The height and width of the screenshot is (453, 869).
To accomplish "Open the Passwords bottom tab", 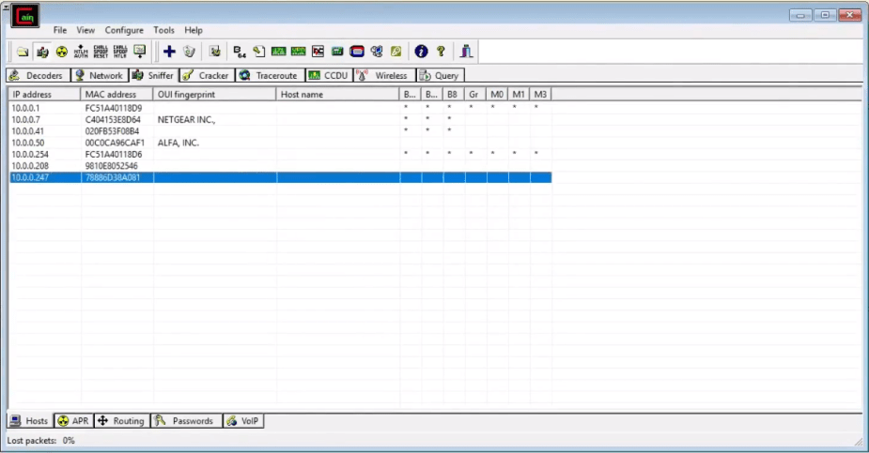I will [x=185, y=421].
